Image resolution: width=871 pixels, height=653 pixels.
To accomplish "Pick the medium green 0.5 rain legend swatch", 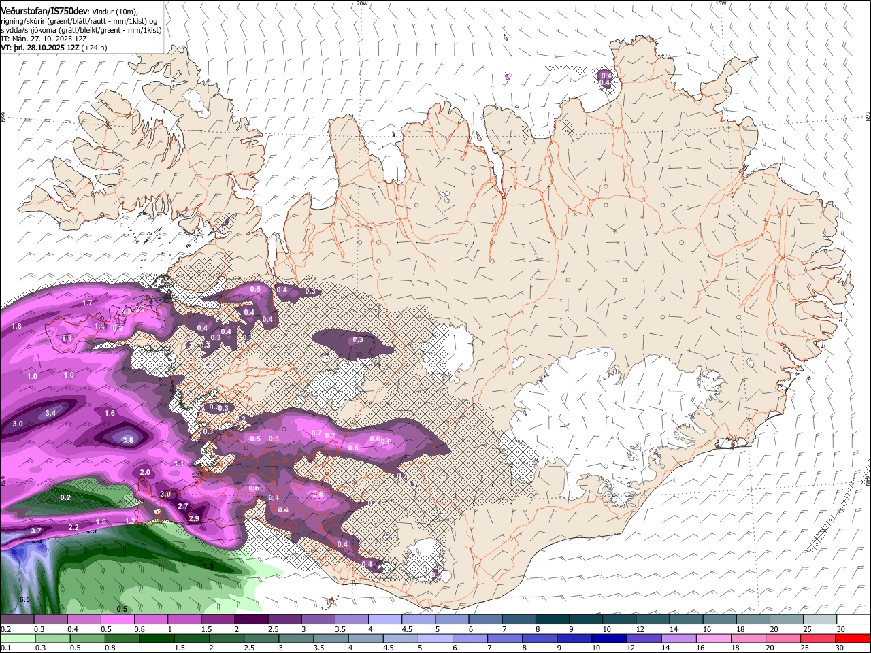I will pos(87,638).
